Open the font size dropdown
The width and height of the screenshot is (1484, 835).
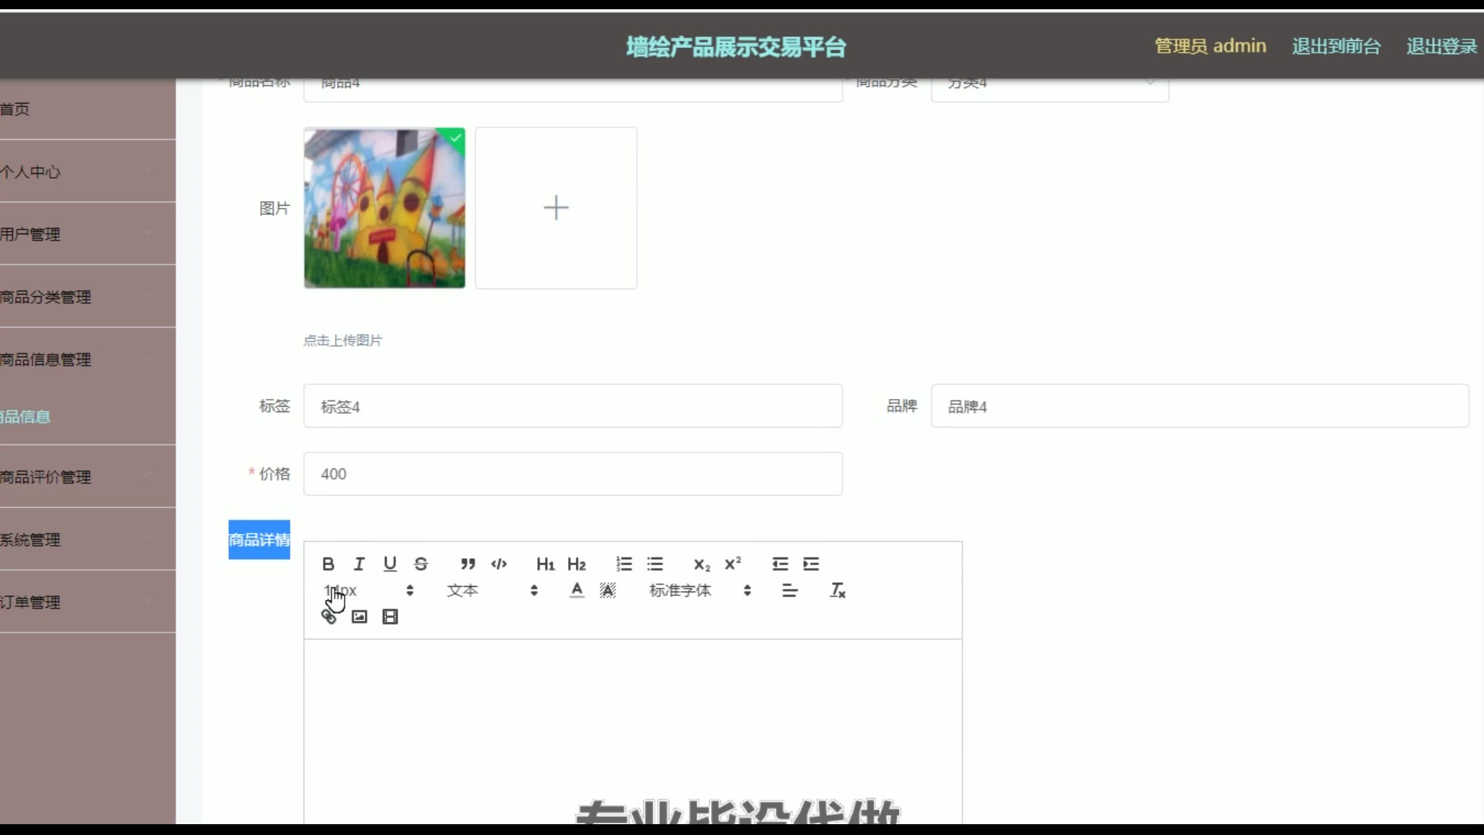point(369,590)
